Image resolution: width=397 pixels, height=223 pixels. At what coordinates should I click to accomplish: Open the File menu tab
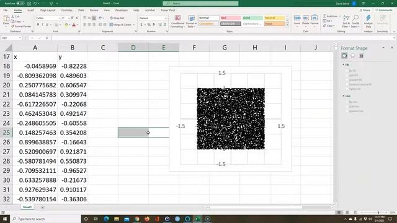[x=6, y=11]
